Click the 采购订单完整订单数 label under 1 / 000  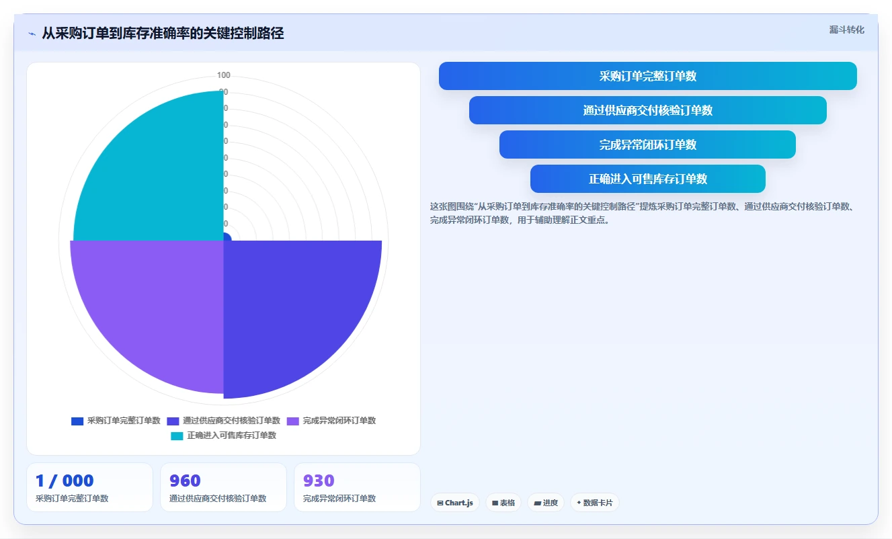[72, 499]
